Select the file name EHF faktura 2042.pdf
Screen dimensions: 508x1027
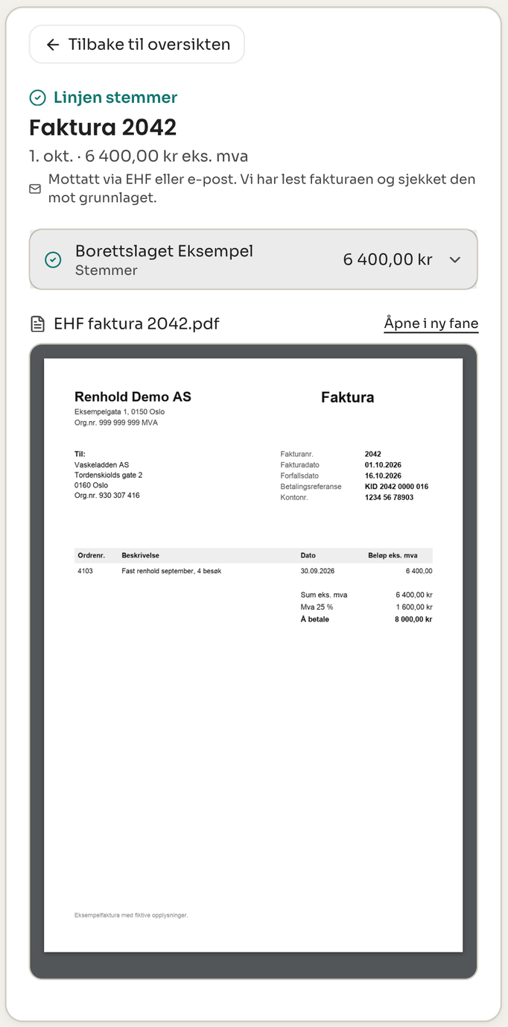[x=136, y=323]
